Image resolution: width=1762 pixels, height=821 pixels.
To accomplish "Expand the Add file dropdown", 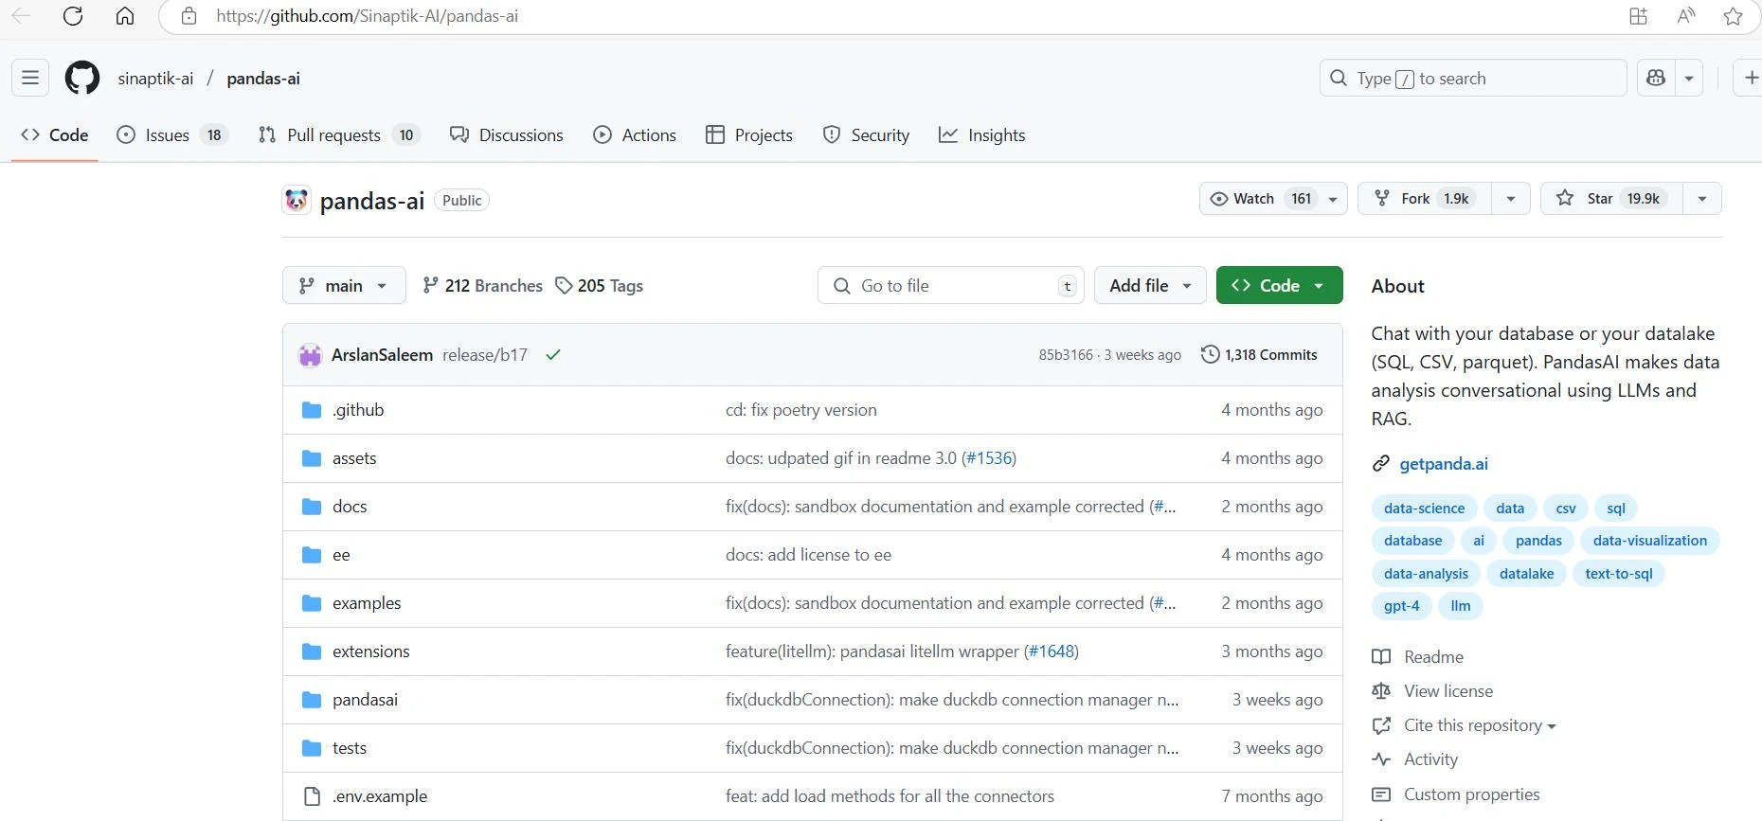I will point(1150,286).
